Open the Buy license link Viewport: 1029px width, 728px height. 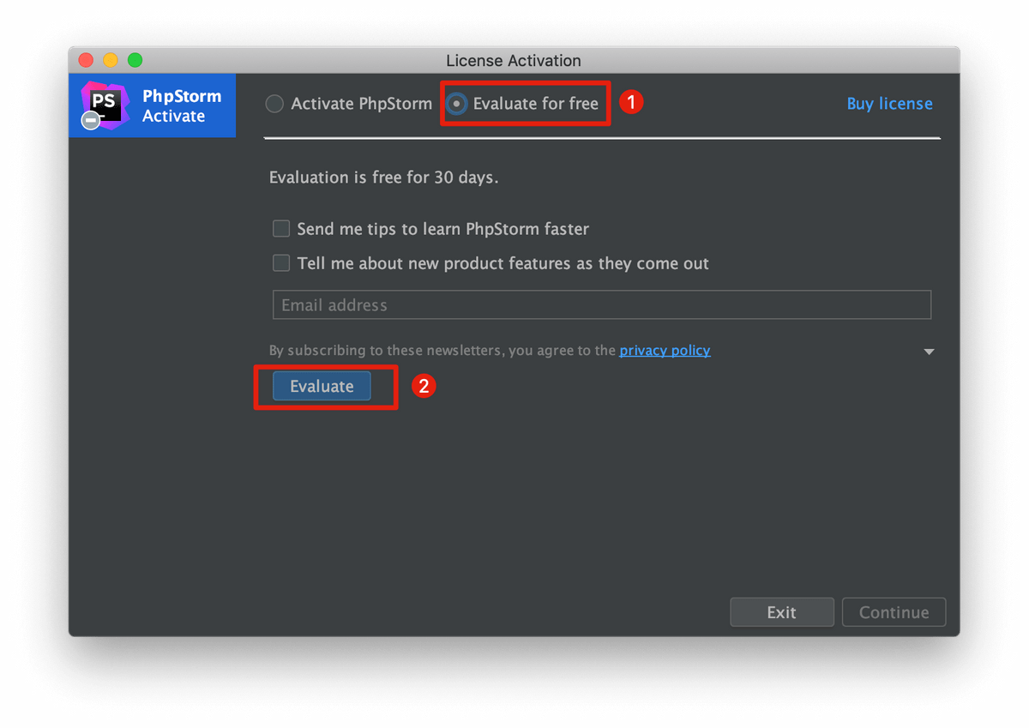889,104
